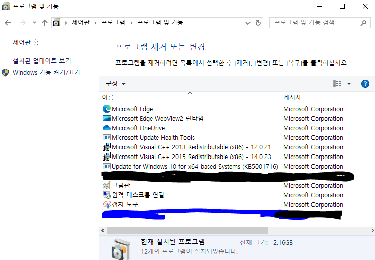This screenshot has height=260, width=375.
Task: Click the right scroll arrow of list
Action: 372,231
